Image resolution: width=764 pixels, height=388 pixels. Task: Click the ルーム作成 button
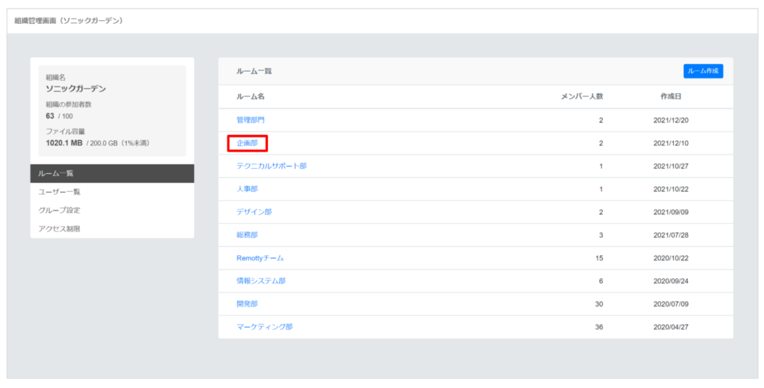click(x=703, y=71)
